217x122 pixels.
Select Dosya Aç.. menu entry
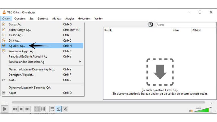tap(42, 24)
